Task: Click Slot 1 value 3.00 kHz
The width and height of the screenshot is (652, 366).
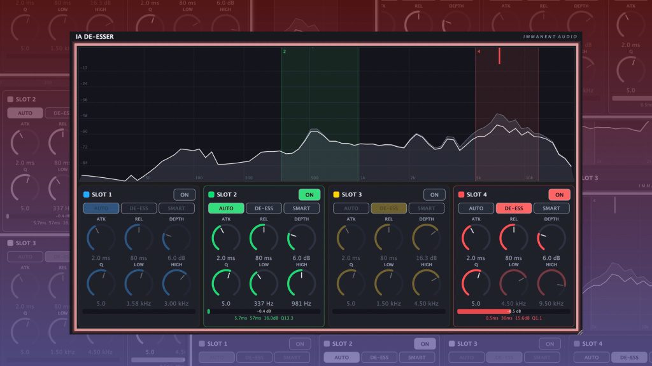Action: (x=176, y=303)
